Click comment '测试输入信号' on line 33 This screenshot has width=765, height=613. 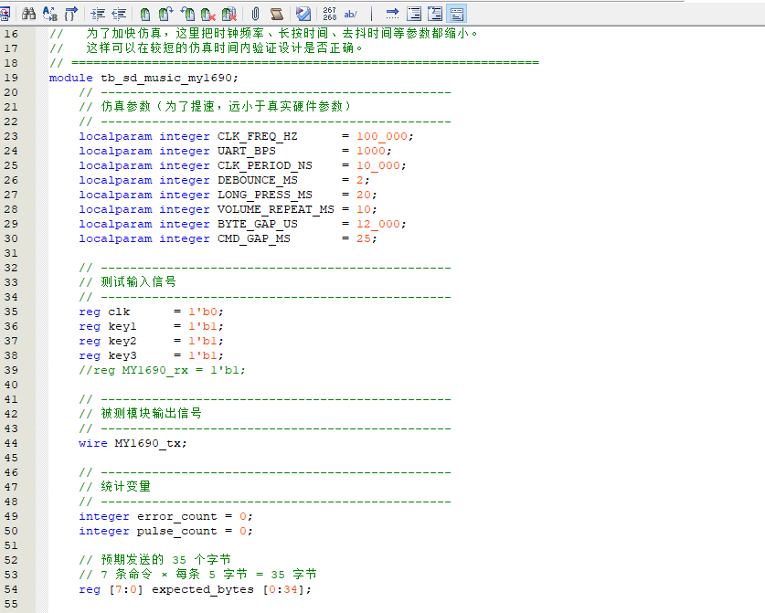[139, 282]
